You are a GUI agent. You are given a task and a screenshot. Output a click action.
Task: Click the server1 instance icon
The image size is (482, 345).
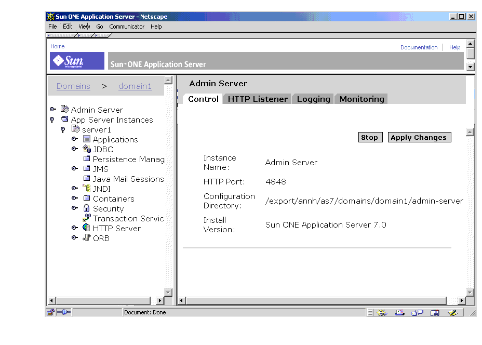tap(76, 129)
